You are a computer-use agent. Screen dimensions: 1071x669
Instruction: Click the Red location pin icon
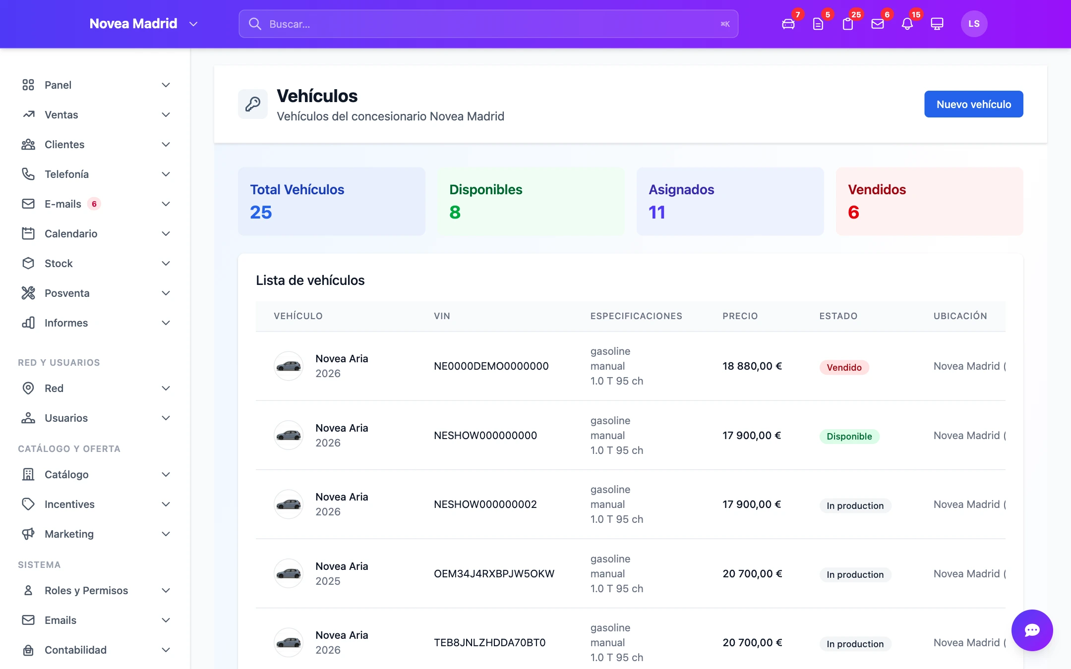coord(28,388)
